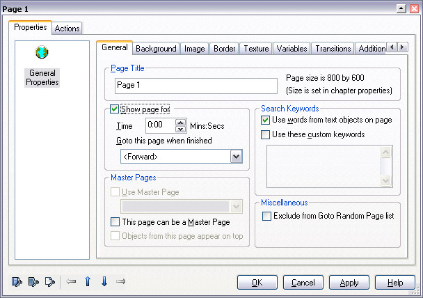This screenshot has width=423, height=298.
Task: Switch to the Actions tab
Action: pyautogui.click(x=67, y=29)
